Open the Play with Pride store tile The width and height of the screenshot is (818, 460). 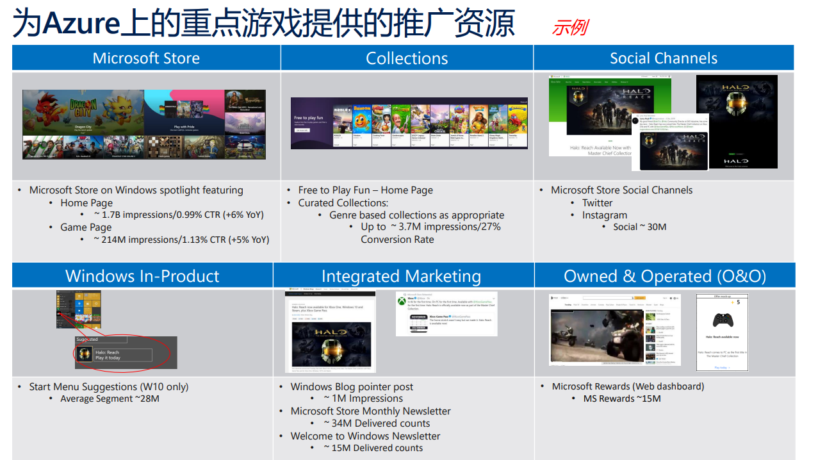184,112
